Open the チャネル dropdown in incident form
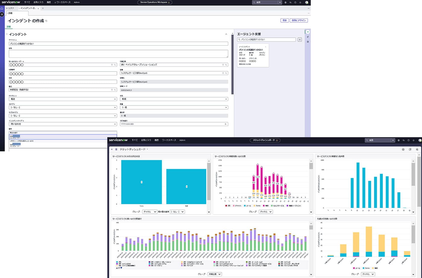 pyautogui.click(x=63, y=99)
